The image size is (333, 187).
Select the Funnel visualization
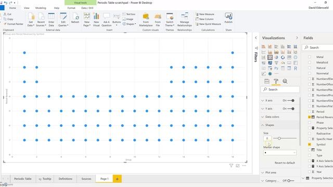tap(276, 63)
